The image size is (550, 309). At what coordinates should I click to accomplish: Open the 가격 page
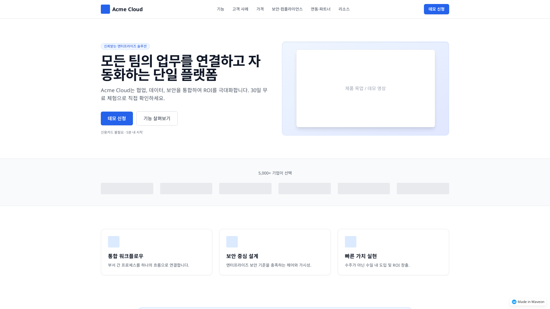point(260,9)
